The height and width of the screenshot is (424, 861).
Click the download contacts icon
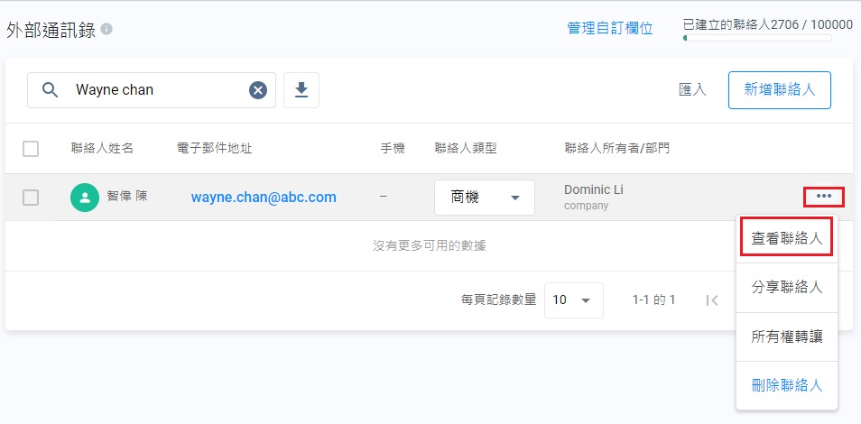pos(301,90)
